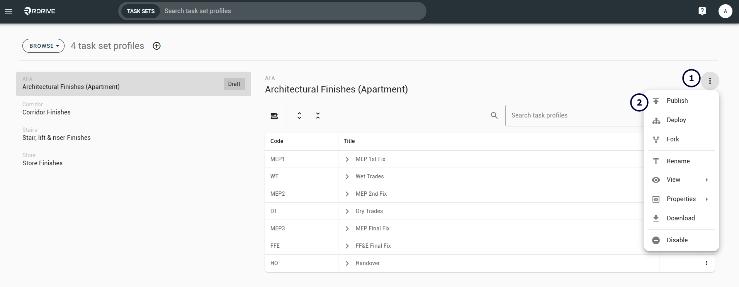Viewport: 739px width, 287px height.
Task: Expand the Handover row
Action: (x=347, y=263)
